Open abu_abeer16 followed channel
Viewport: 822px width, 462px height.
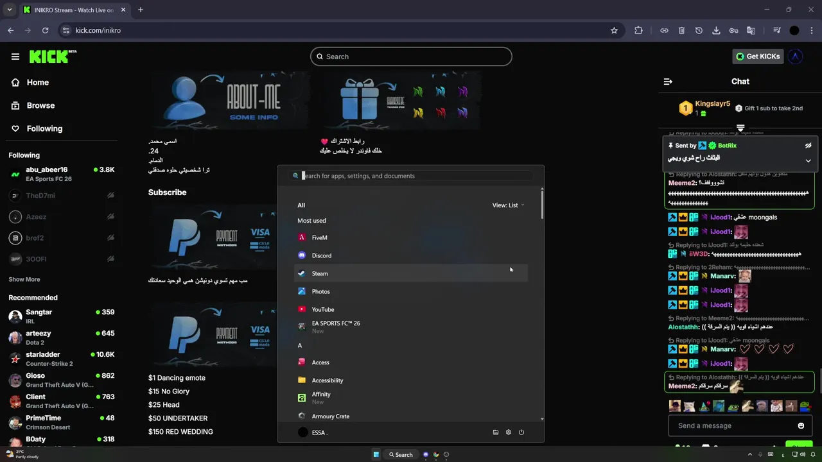pos(61,174)
